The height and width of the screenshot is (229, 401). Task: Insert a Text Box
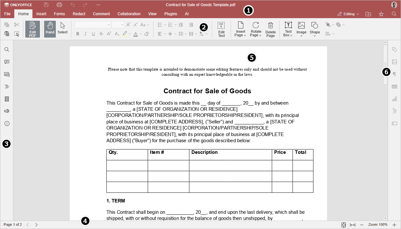coord(288,29)
